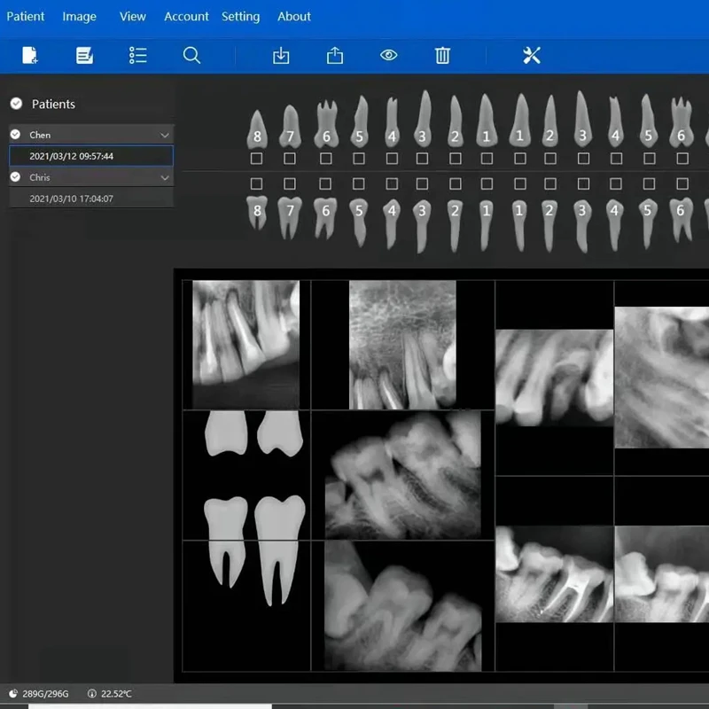The image size is (709, 709).
Task: Delete using the trash bin icon
Action: click(442, 56)
